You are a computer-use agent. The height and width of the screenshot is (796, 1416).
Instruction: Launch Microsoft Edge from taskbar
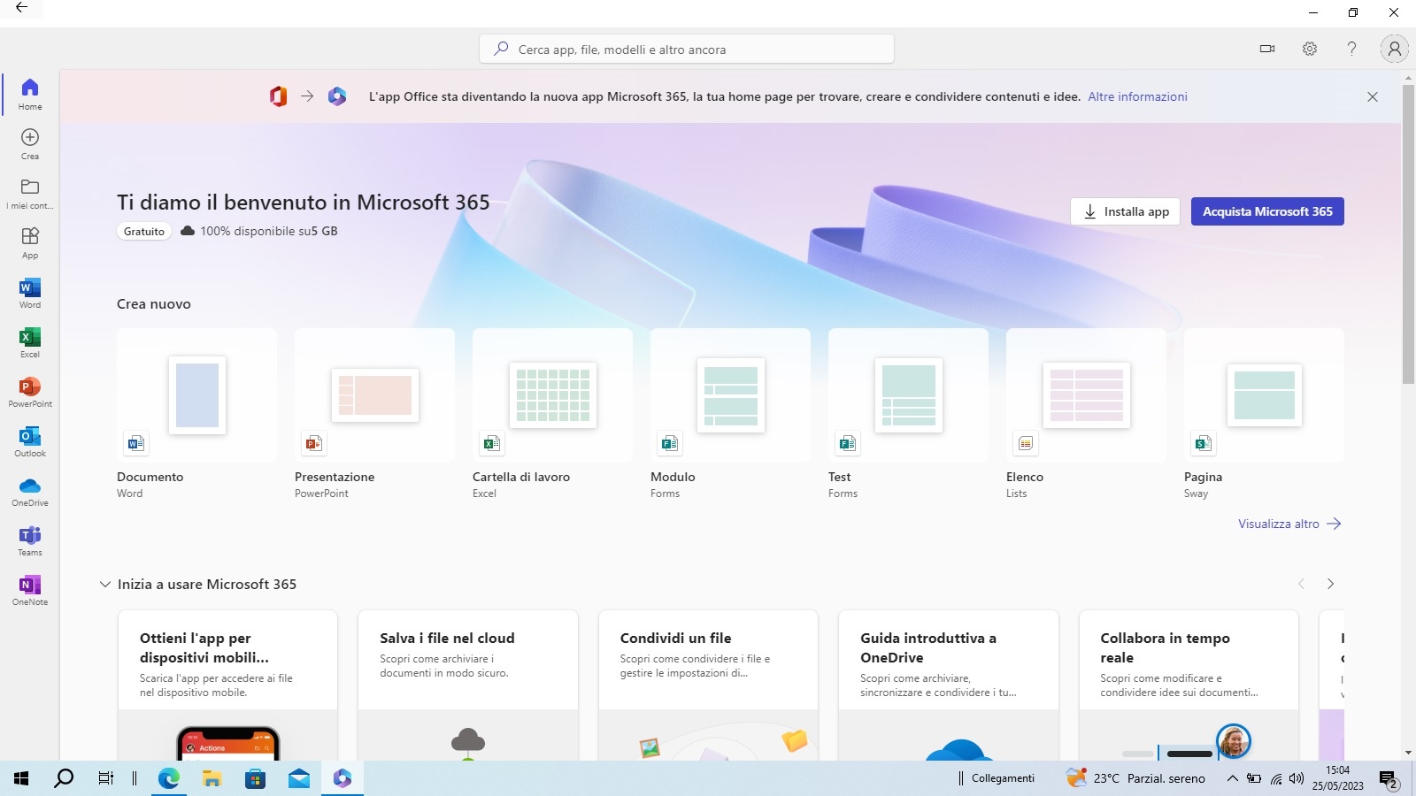pyautogui.click(x=168, y=778)
